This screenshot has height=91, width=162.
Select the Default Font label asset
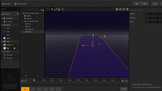pyautogui.click(x=10, y=45)
